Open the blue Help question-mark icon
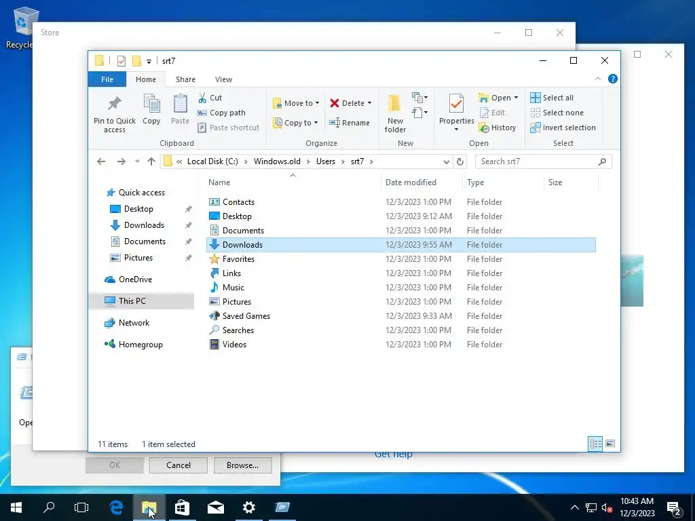Image resolution: width=695 pixels, height=521 pixels. tap(613, 79)
